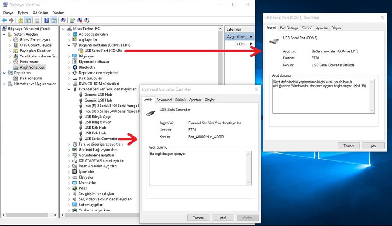The image size is (392, 226).
Task: Click the Klavyeler category
Action: [x=86, y=177]
